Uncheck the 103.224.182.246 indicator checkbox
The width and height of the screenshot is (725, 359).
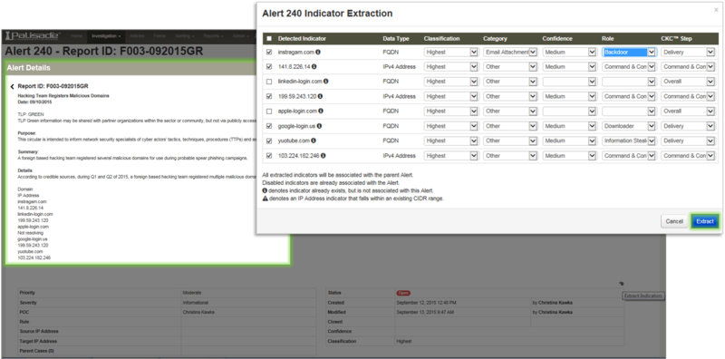(x=269, y=155)
